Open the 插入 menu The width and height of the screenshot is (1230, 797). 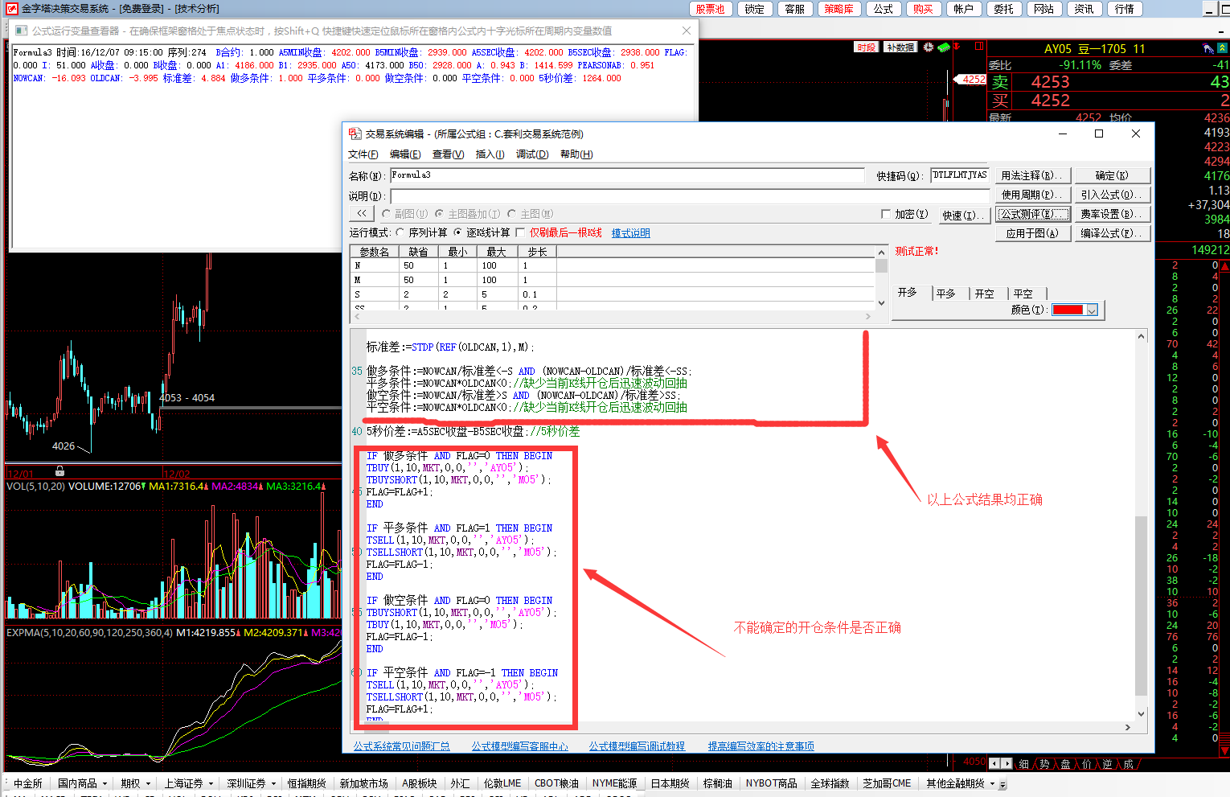coord(490,154)
